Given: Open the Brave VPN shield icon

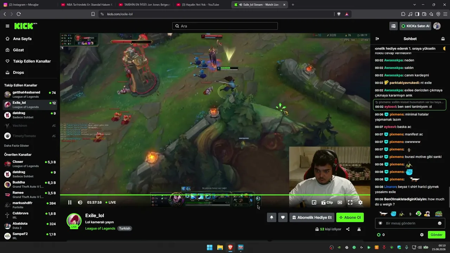Looking at the screenshot, I should coord(438,14).
